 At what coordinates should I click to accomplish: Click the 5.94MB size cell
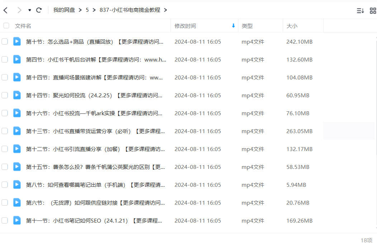click(296, 185)
